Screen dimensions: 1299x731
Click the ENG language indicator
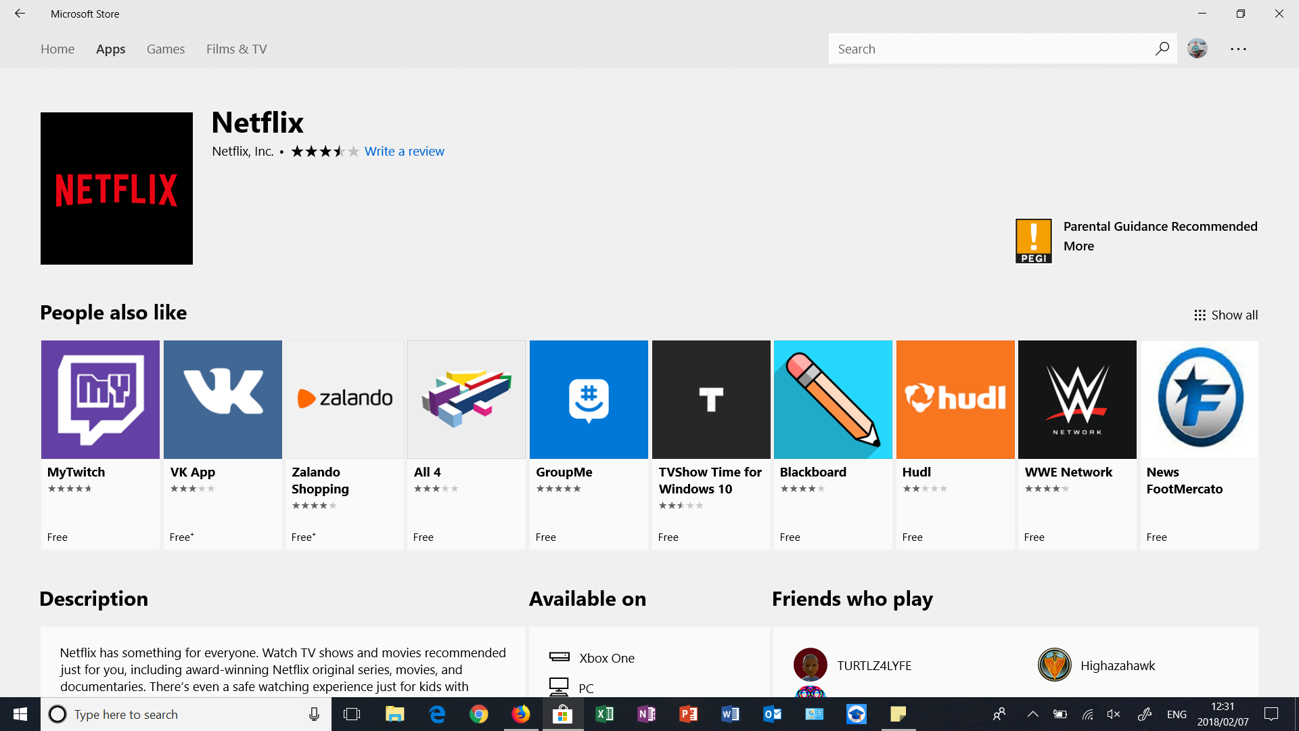(x=1177, y=714)
